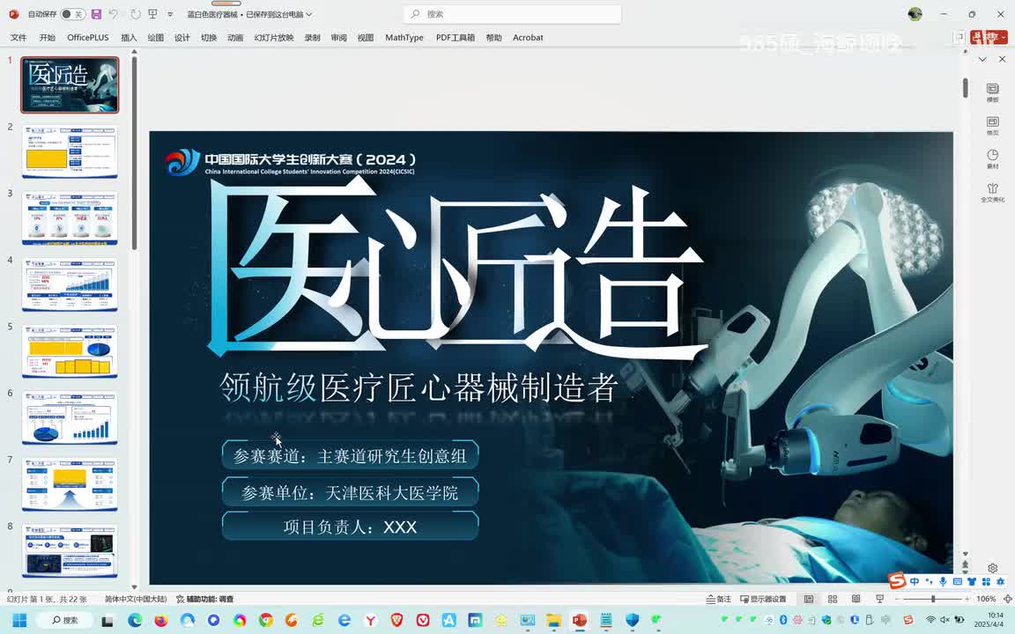The width and height of the screenshot is (1015, 634).
Task: Click subtitle 领航级医疗匠心器械制造者
Action: [419, 388]
